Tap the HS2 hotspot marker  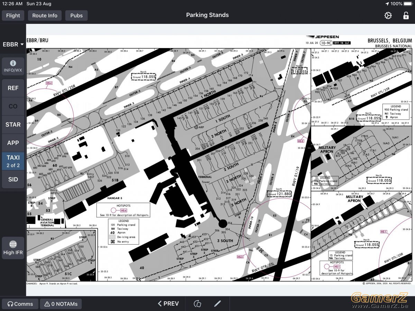click(x=300, y=141)
